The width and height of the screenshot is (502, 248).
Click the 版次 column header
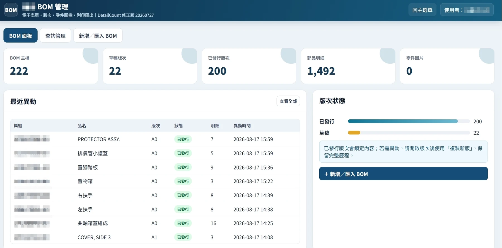[x=156, y=126]
